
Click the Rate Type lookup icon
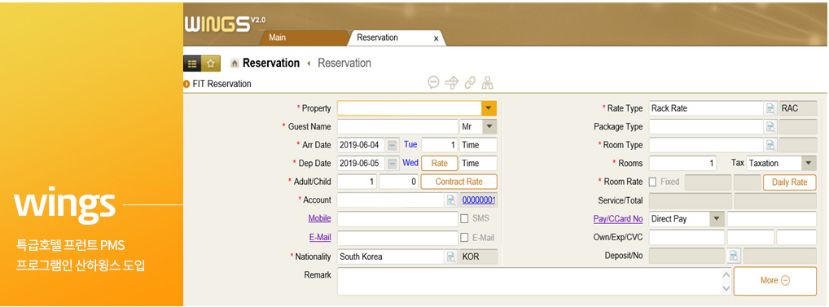pyautogui.click(x=771, y=108)
